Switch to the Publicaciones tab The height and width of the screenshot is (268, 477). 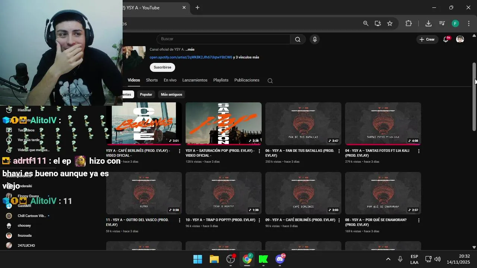(x=247, y=80)
